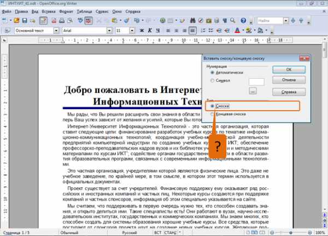Viewport: 328px width, 236px height.
Task: Toggle Nonprinting Characters pilcrow icon
Action: click(225, 20)
